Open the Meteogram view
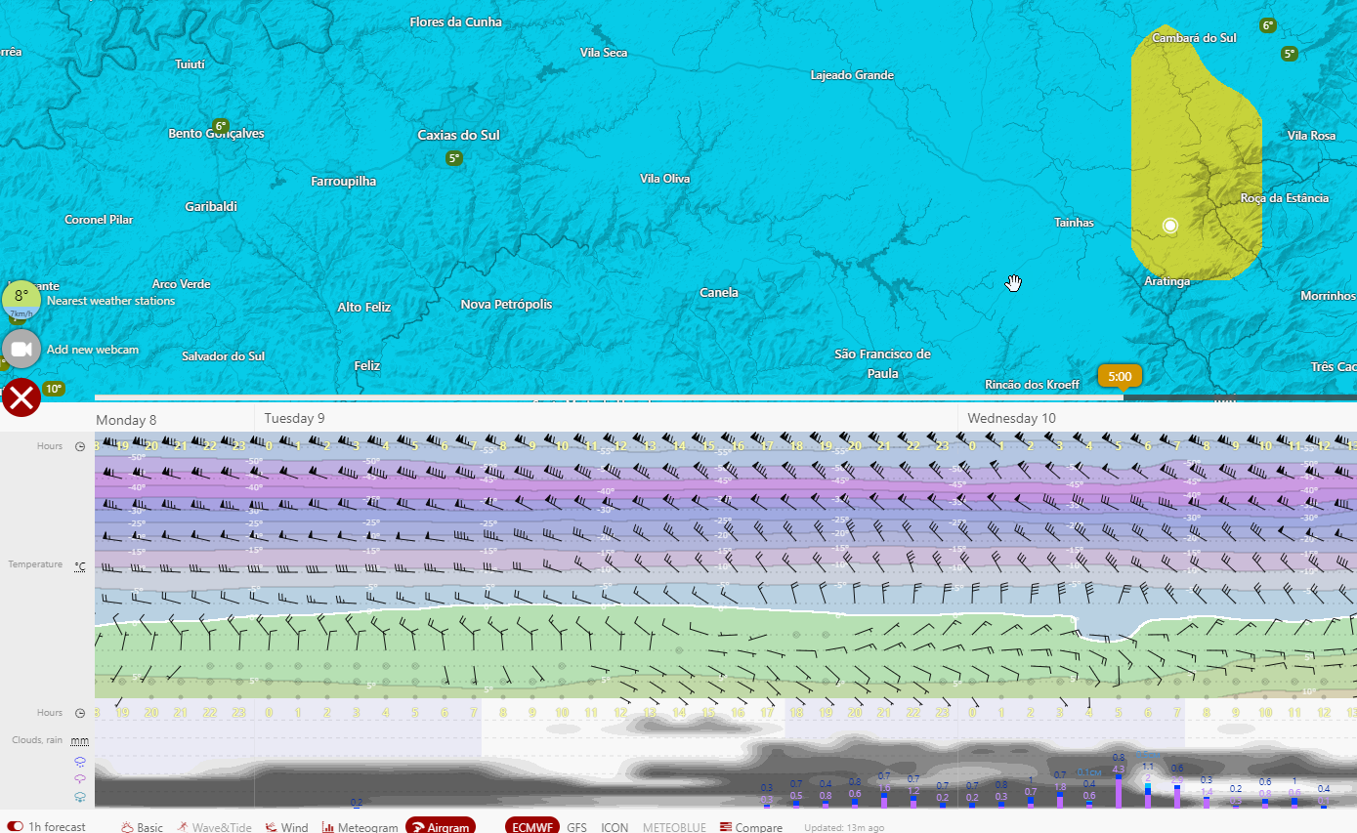Screen dimensions: 1357x833 [x=360, y=827]
